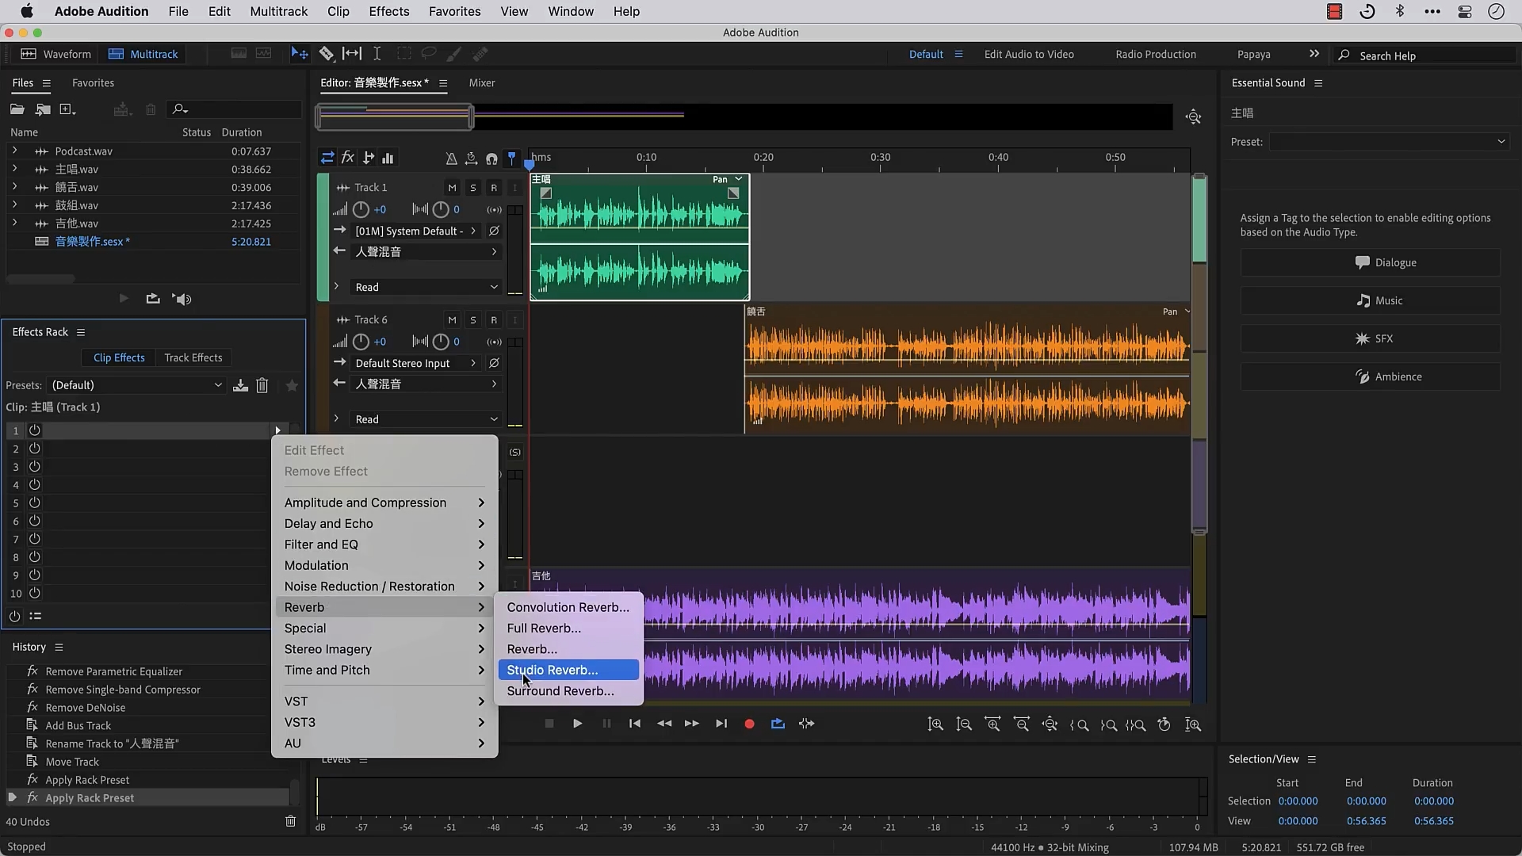Click the Import File icon in Files panel
Image resolution: width=1522 pixels, height=856 pixels.
click(43, 109)
